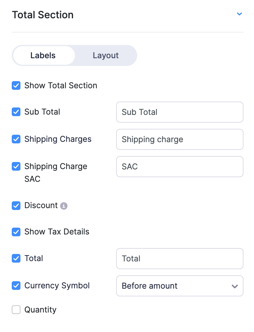Click the SAC label input field

pos(180,167)
